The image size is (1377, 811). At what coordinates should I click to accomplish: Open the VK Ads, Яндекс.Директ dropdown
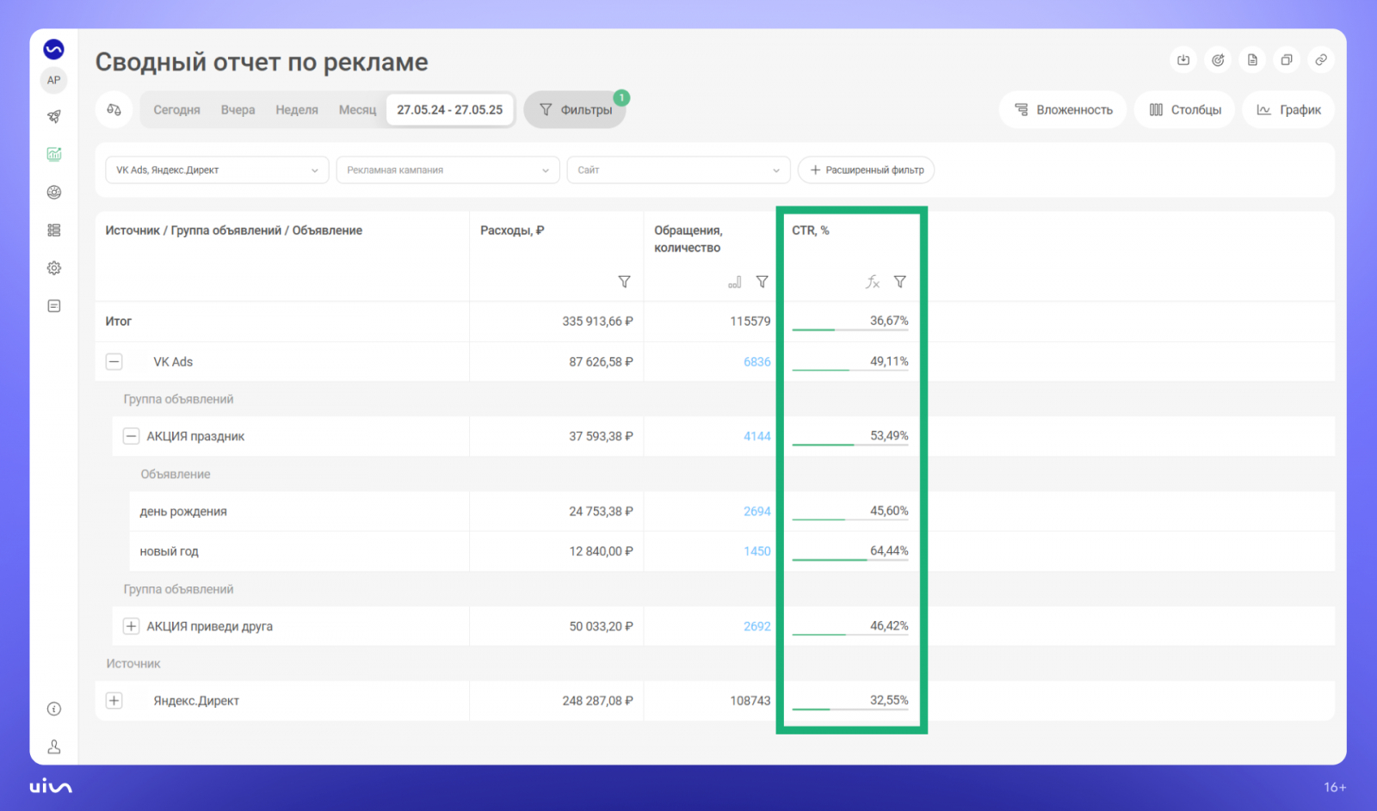(217, 170)
